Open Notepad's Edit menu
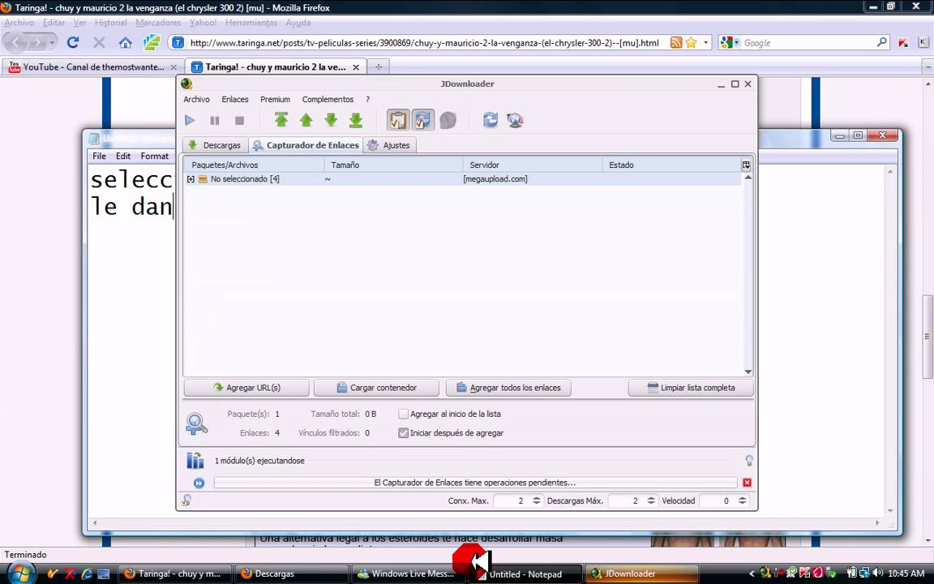 (x=123, y=156)
